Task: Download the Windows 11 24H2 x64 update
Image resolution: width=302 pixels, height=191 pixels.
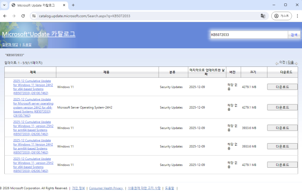Action: (282, 87)
